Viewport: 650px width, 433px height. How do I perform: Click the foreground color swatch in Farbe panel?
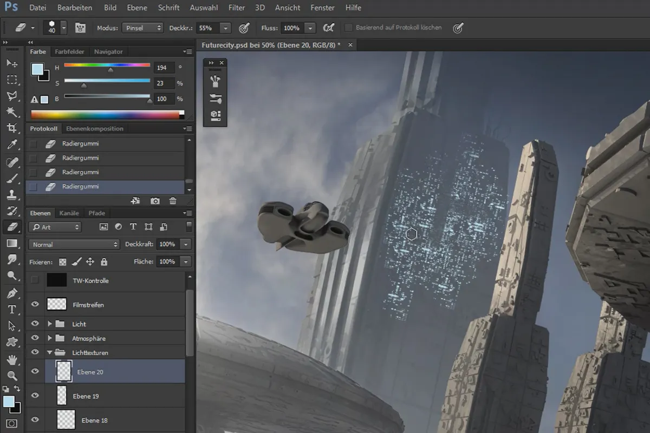click(37, 69)
